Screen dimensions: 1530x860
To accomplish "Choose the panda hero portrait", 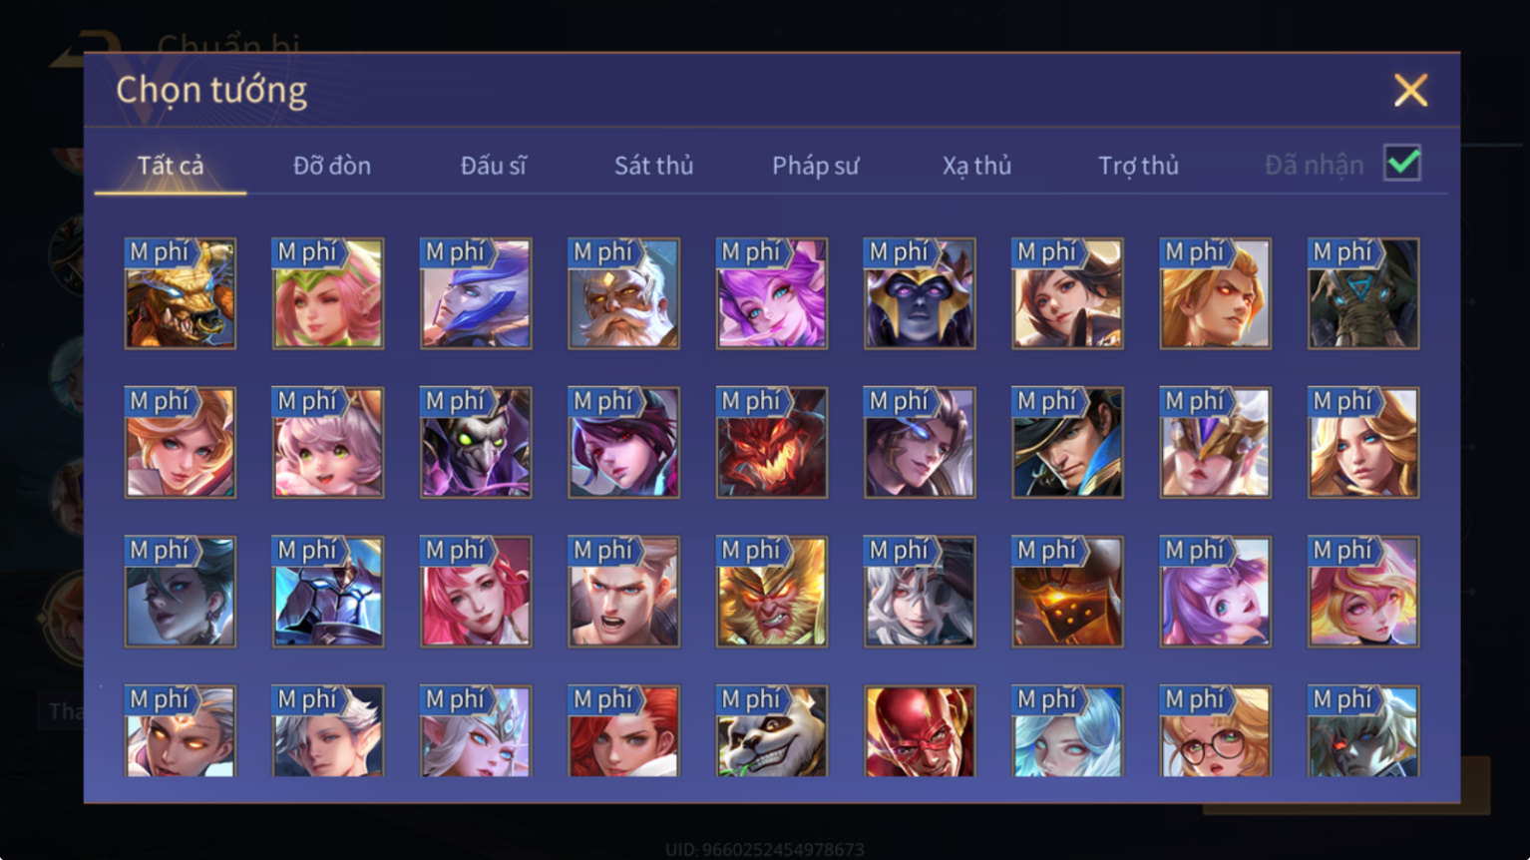I will click(x=772, y=730).
